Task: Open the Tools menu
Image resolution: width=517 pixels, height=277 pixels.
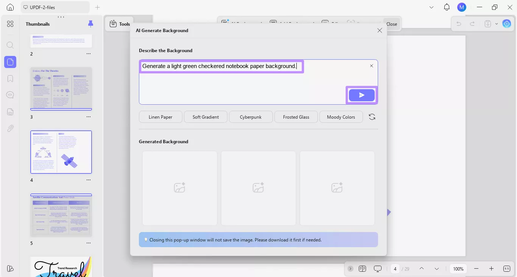Action: pyautogui.click(x=120, y=24)
